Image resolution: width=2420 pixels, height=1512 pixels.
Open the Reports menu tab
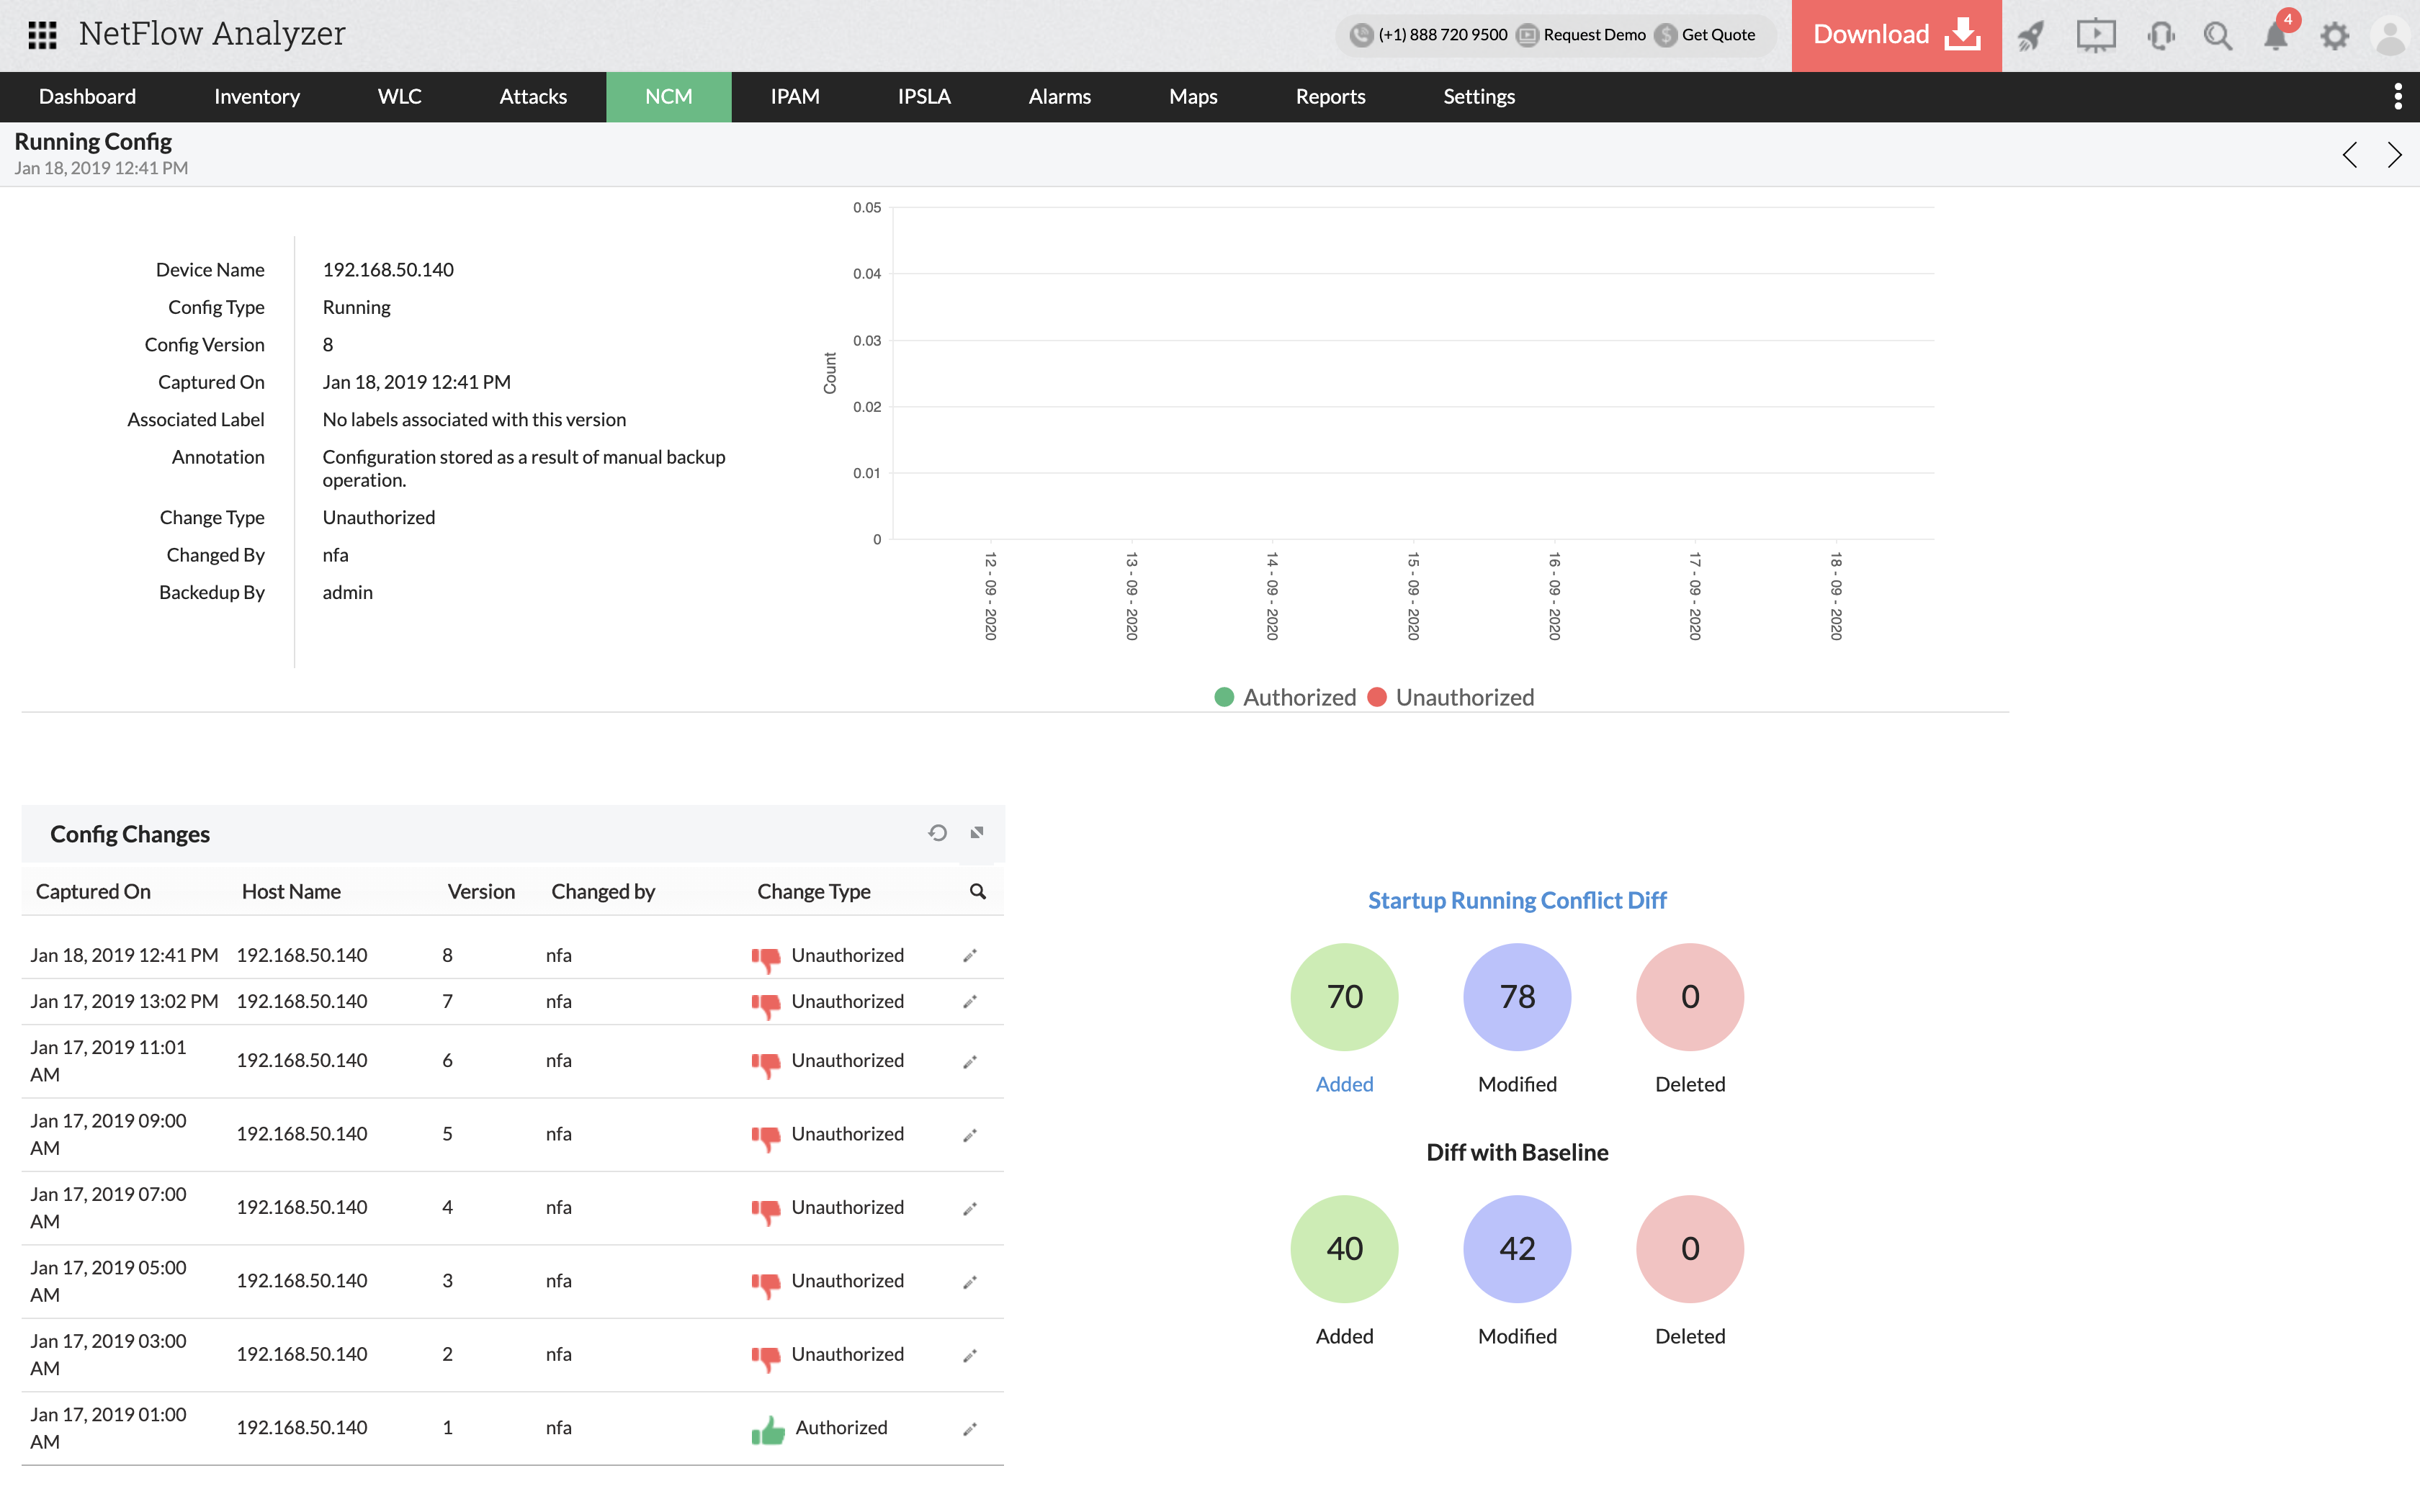pos(1330,97)
